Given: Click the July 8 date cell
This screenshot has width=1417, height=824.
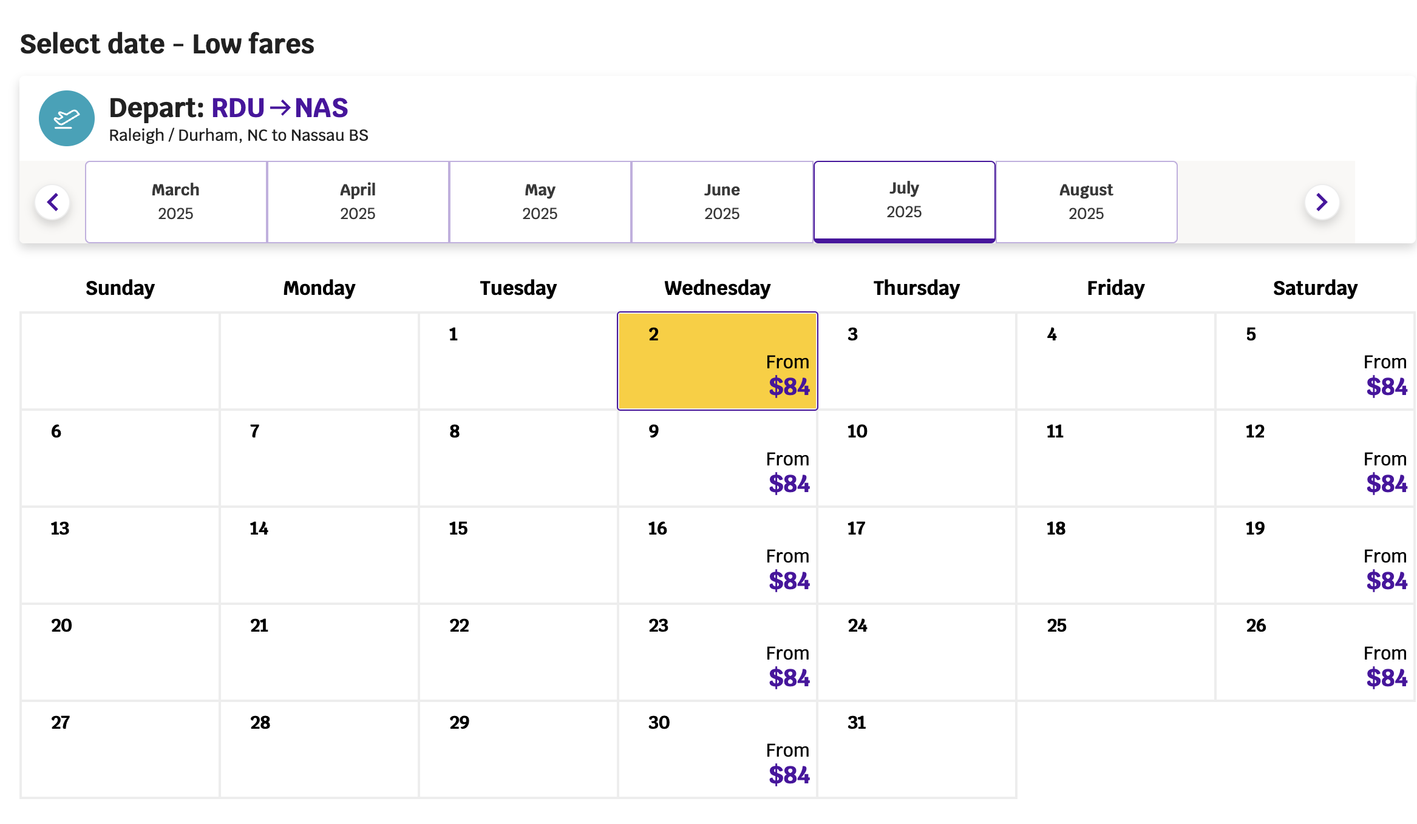Looking at the screenshot, I should tap(518, 458).
